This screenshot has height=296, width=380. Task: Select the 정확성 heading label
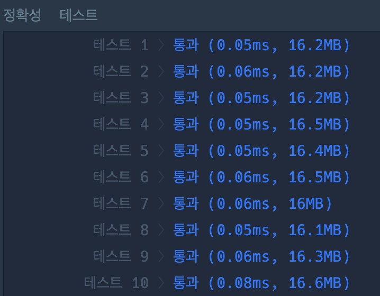(x=22, y=15)
